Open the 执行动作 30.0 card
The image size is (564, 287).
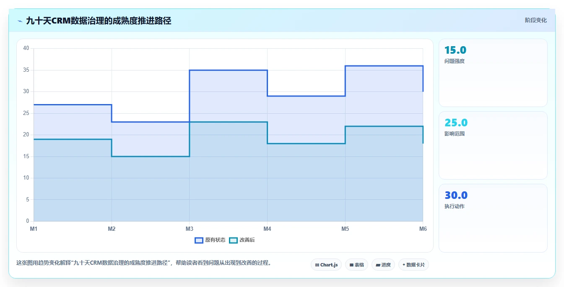point(493,218)
